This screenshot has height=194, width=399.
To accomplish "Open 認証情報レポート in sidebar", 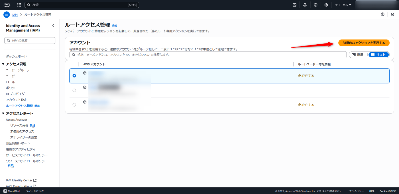I will 18,143.
